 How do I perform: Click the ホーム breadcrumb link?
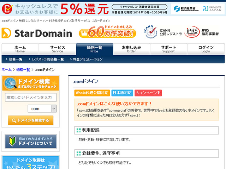coord(6,70)
